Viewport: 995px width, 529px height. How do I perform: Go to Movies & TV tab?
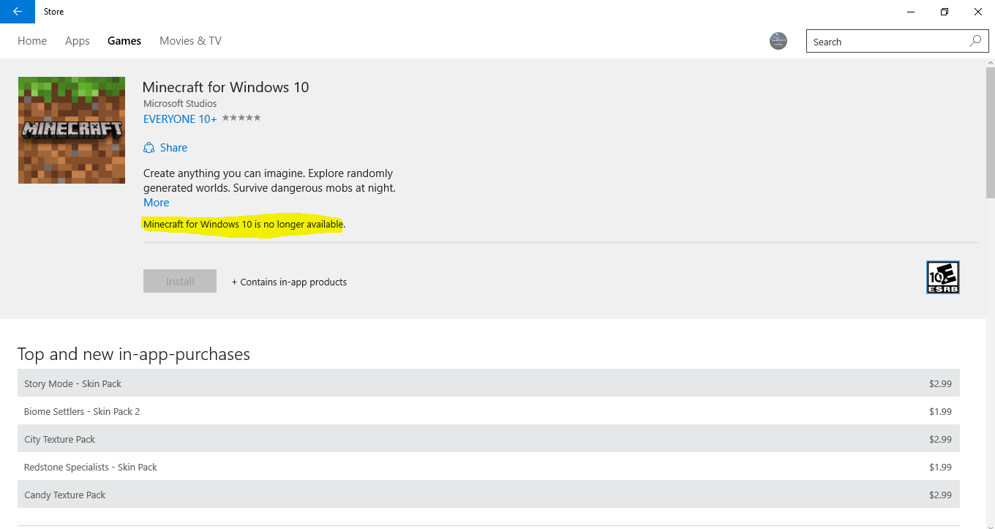[x=190, y=41]
